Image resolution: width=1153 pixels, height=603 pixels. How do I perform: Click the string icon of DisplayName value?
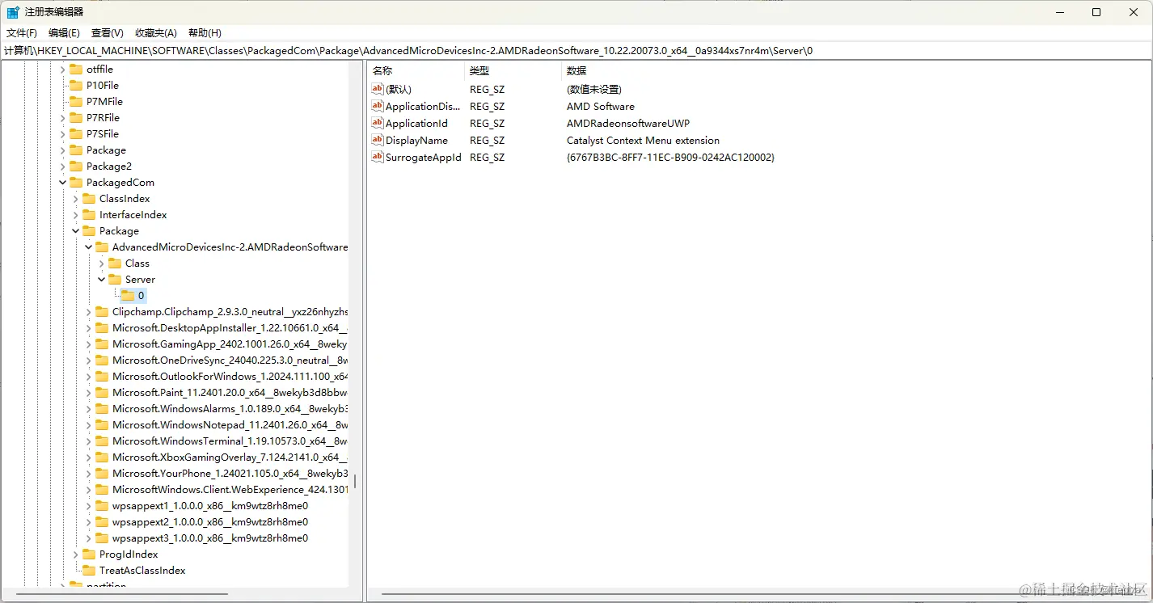378,140
